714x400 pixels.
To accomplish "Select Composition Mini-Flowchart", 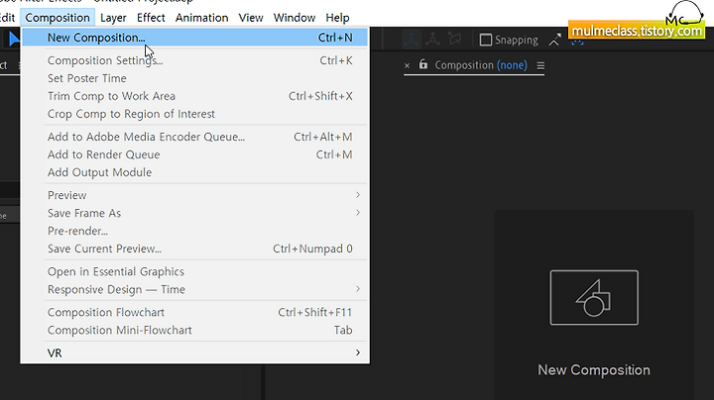I will coord(195,330).
